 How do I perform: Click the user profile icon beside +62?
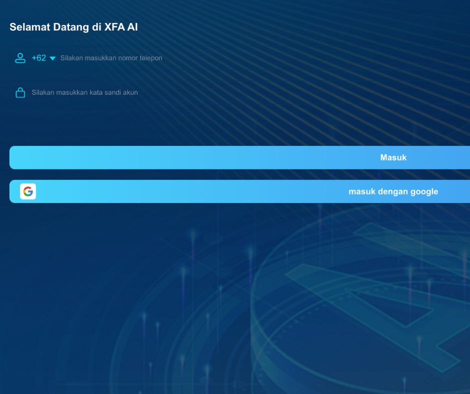point(20,58)
